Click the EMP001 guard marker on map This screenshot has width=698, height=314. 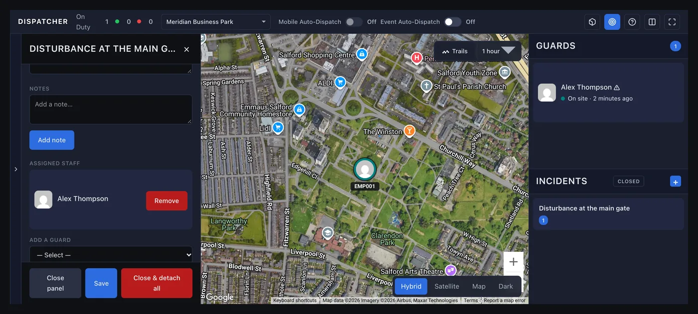[365, 170]
